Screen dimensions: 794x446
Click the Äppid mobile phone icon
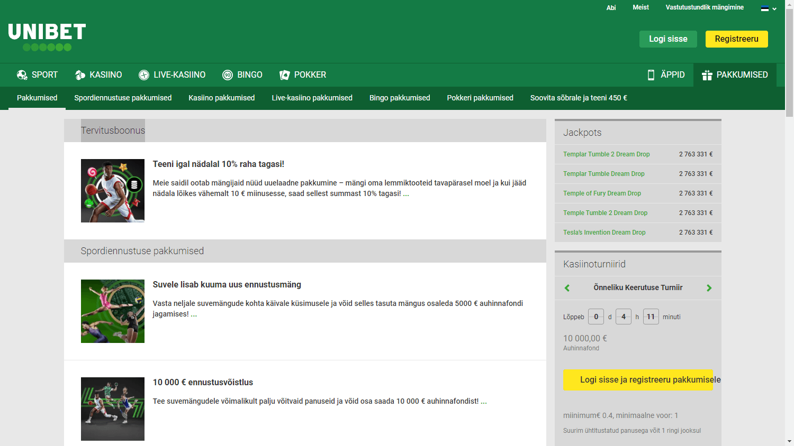(x=651, y=75)
